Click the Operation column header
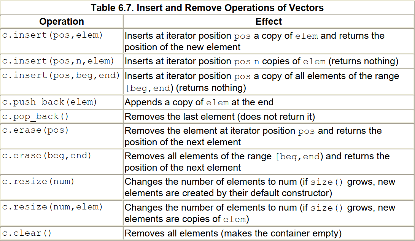Viewport: 415px width, 241px height. pyautogui.click(x=62, y=21)
